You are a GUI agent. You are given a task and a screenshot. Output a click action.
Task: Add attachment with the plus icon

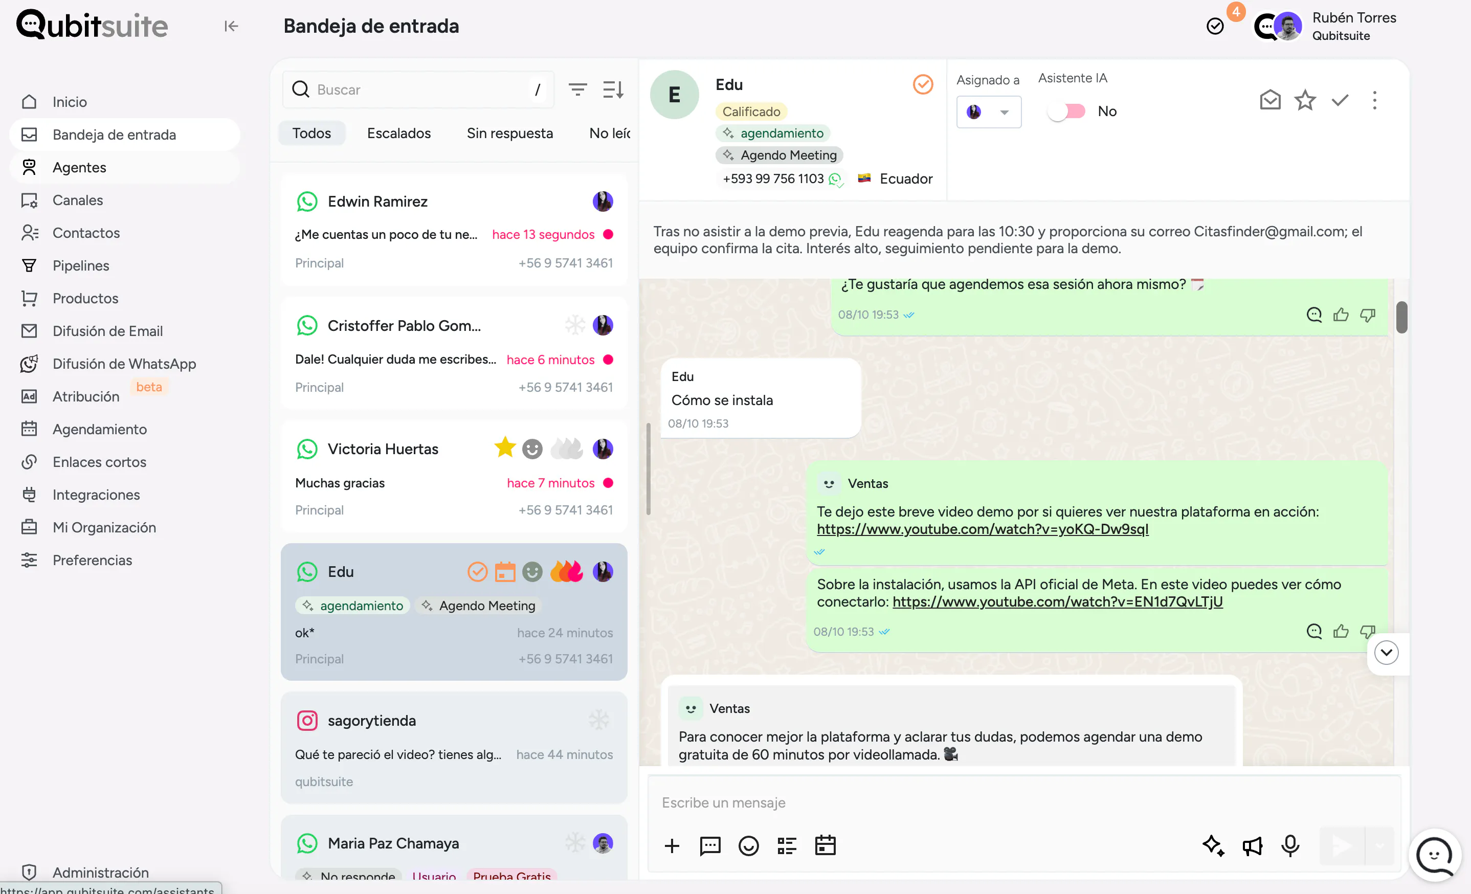[672, 845]
